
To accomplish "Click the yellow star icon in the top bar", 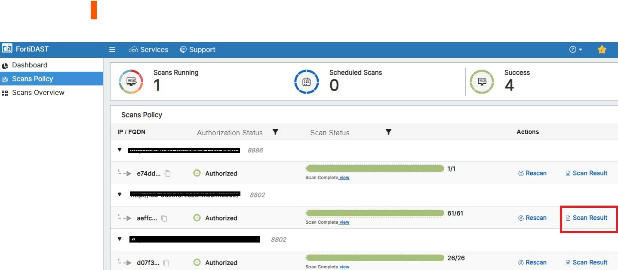I will tap(602, 49).
